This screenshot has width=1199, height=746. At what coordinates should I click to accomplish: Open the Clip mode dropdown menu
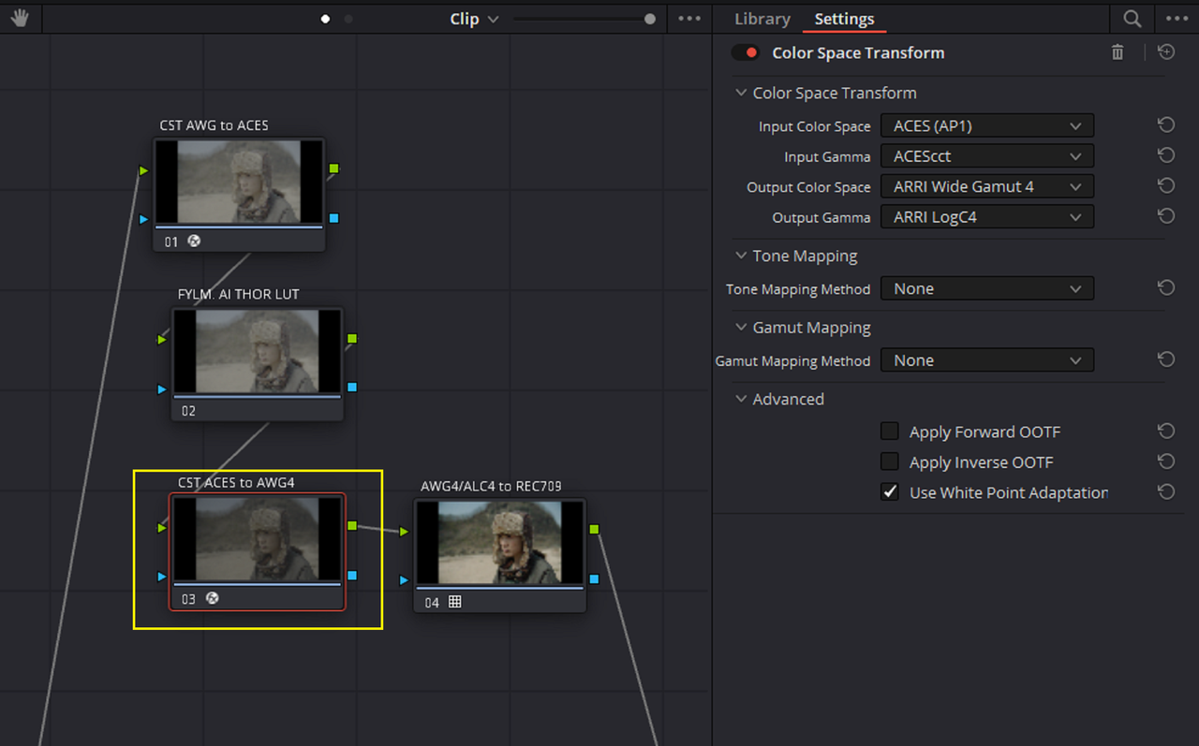(475, 19)
